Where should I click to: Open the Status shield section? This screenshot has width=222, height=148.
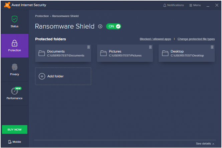14,22
